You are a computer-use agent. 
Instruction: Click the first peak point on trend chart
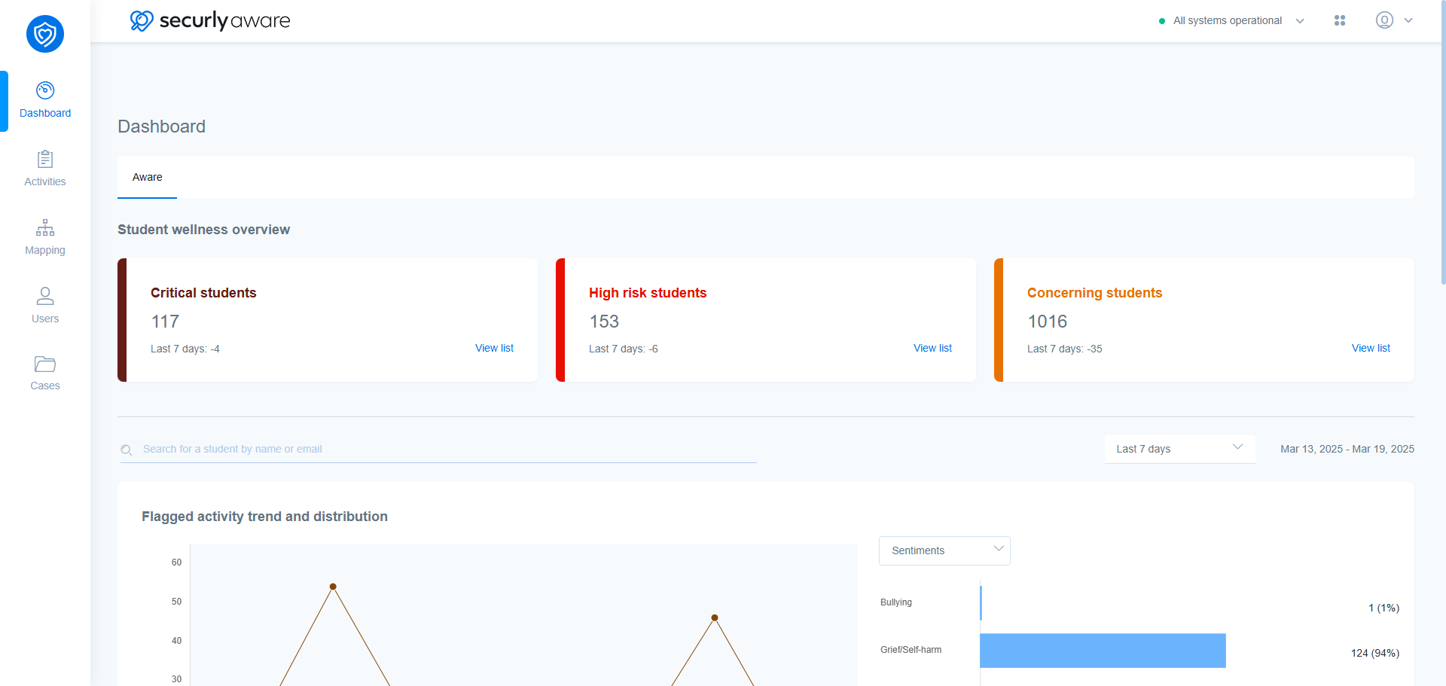(333, 587)
